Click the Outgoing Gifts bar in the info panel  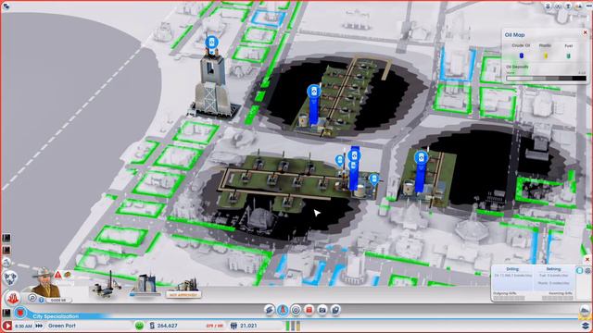coord(509,298)
